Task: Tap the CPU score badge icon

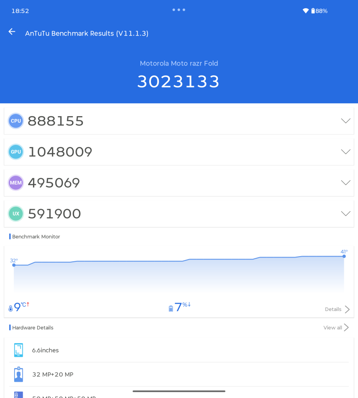Action: pos(16,121)
